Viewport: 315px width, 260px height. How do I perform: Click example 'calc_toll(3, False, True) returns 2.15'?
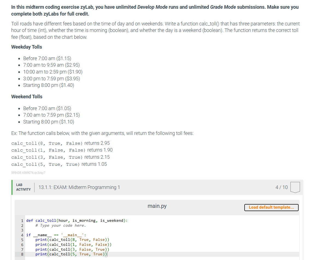[x=61, y=157]
